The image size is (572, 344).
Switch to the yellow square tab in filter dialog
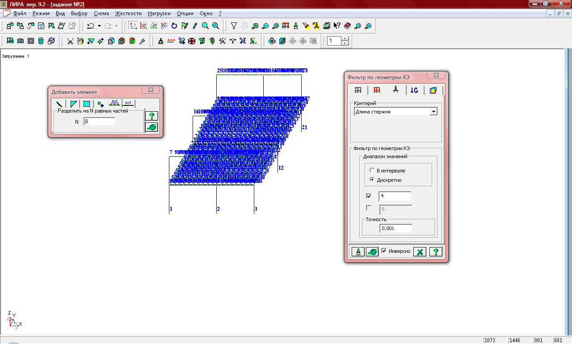433,90
